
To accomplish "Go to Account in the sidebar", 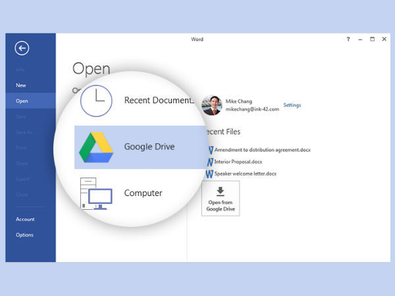I will 25,219.
